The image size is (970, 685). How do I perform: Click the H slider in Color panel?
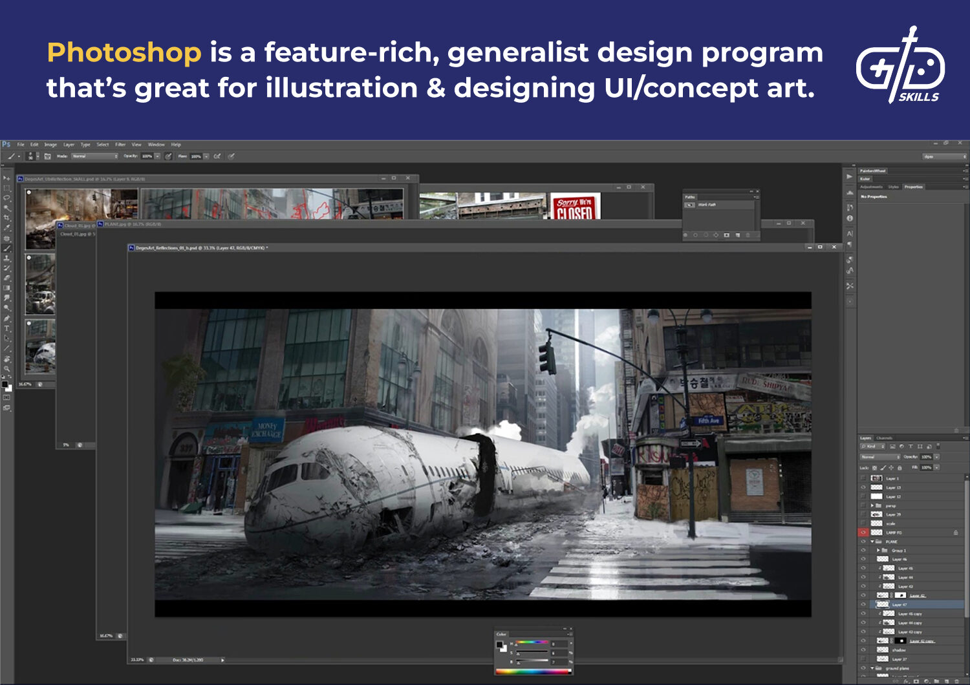click(532, 644)
